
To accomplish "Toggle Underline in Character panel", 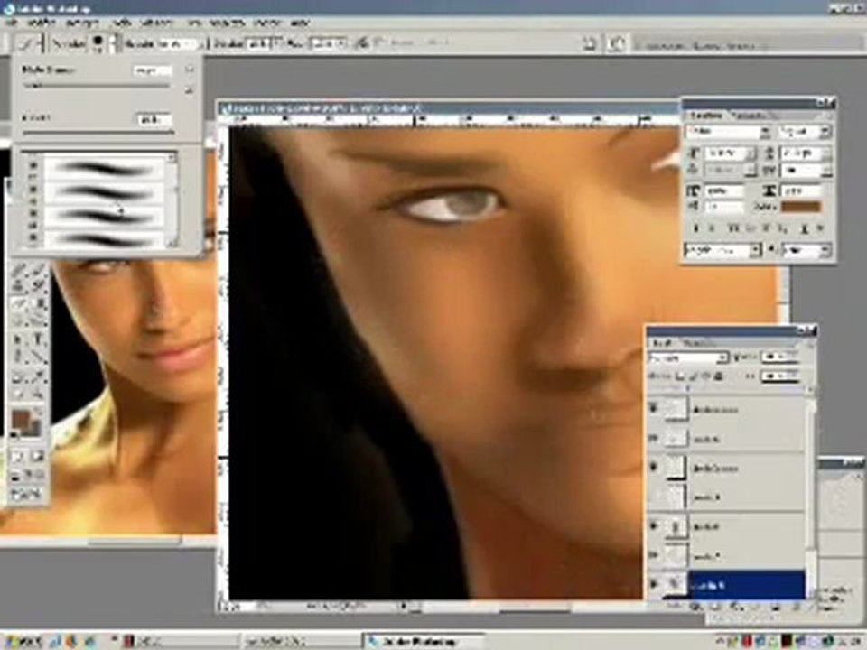I will 805,228.
